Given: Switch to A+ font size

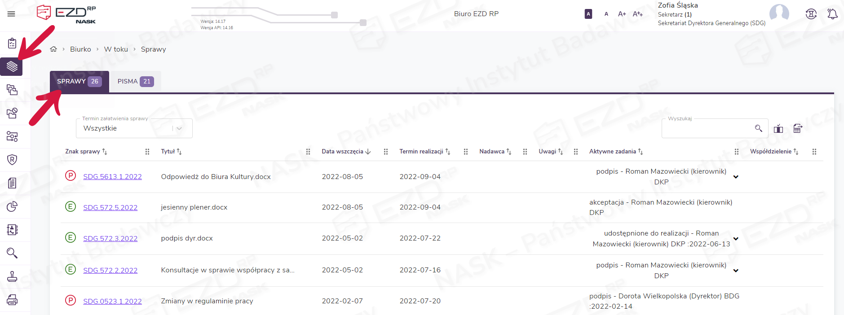Looking at the screenshot, I should click(622, 14).
